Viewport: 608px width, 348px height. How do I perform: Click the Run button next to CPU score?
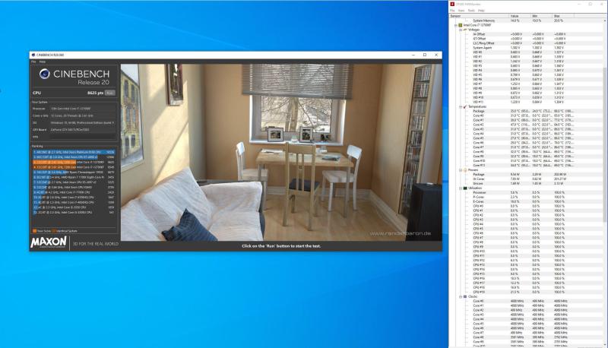(x=109, y=92)
